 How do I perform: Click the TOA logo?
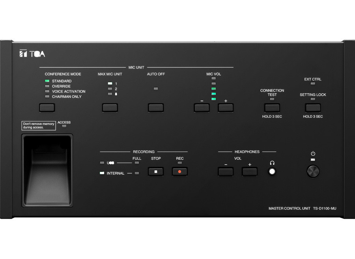pos(32,54)
